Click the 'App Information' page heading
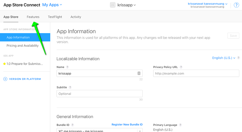Screen dimensions: 242x132 [76, 31]
